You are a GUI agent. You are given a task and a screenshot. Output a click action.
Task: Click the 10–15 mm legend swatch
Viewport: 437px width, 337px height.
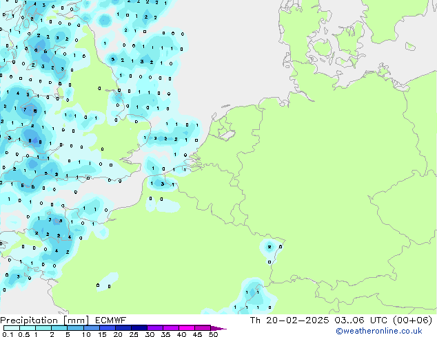click(x=92, y=328)
